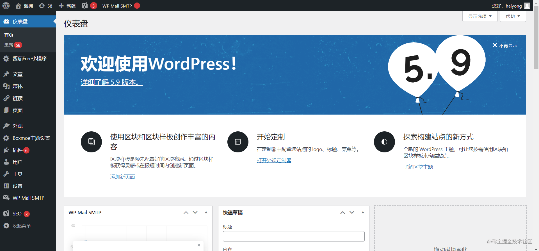
Task: Click the SEO Yoast icon in sidebar
Action: pos(6,214)
